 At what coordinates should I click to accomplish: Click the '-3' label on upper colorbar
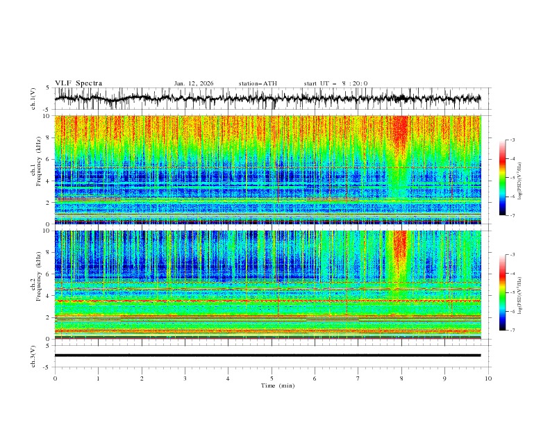[x=512, y=140]
